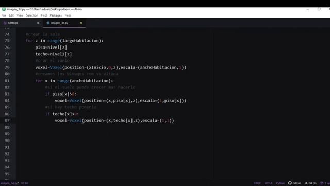Viewport: 330px width, 186px height.
Task: Change the Python grammar selector
Action: (x=280, y=183)
